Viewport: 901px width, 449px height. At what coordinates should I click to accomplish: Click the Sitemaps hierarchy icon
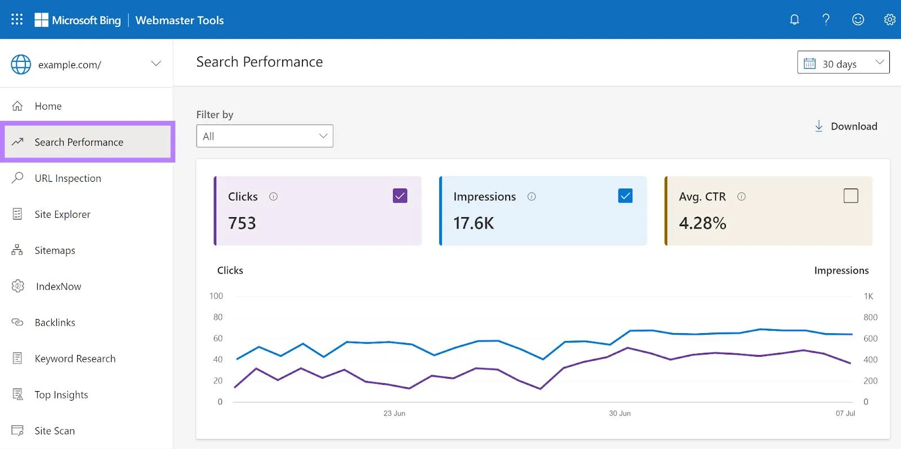(x=17, y=250)
